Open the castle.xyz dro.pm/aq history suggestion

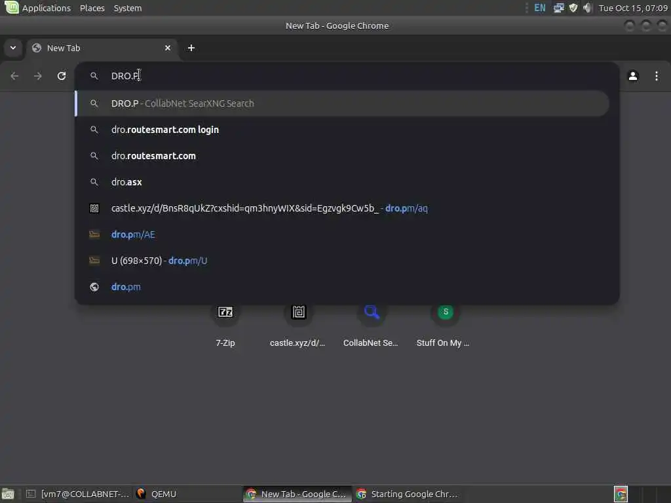click(342, 208)
